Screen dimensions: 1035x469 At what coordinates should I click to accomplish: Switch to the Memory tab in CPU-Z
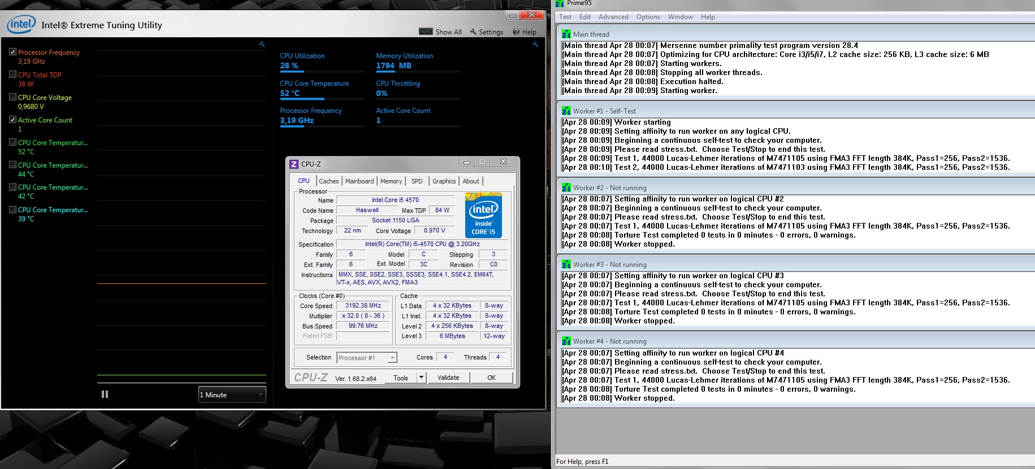[x=391, y=181]
